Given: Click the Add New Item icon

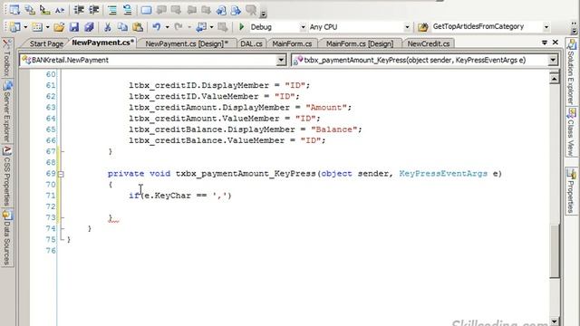Looking at the screenshot, I should pyautogui.click(x=37, y=27).
